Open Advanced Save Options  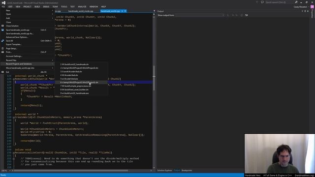[x=28, y=37]
